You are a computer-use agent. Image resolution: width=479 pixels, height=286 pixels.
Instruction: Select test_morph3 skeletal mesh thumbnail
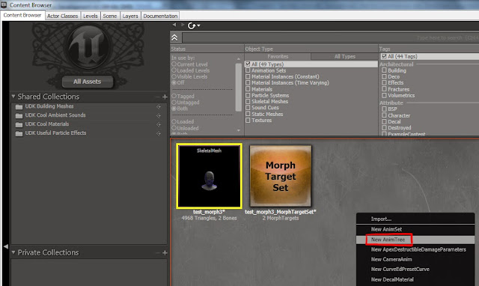click(210, 176)
